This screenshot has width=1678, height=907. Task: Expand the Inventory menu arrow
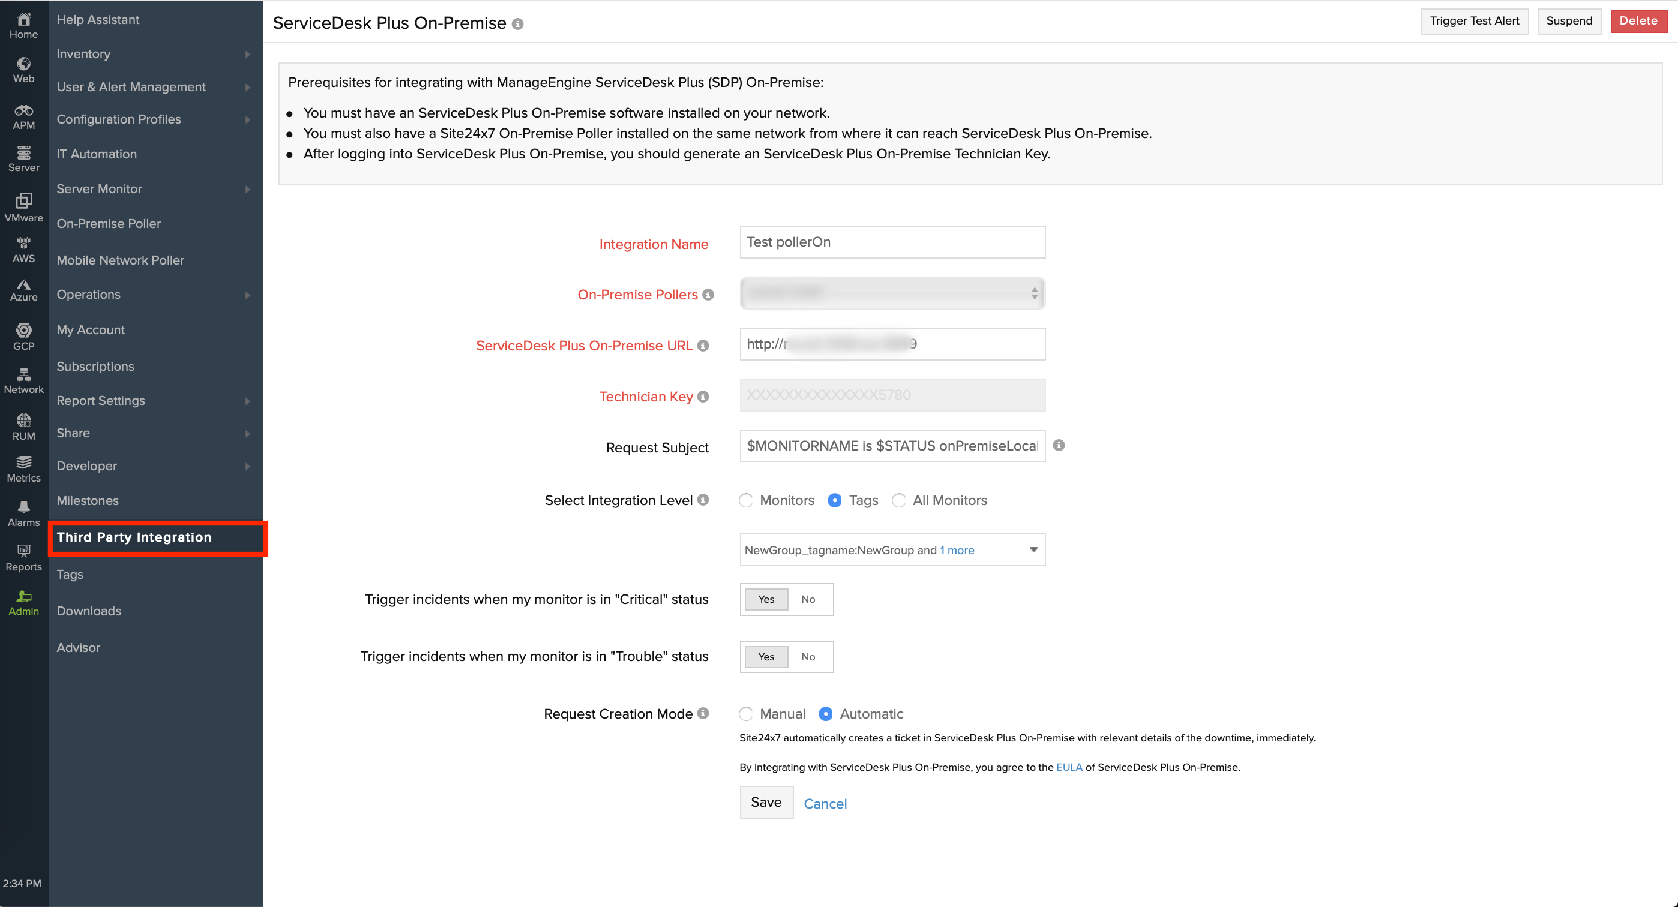click(x=247, y=54)
